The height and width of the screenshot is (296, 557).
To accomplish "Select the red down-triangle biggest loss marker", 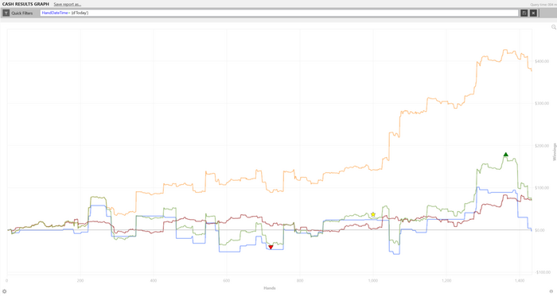I will pyautogui.click(x=271, y=247).
